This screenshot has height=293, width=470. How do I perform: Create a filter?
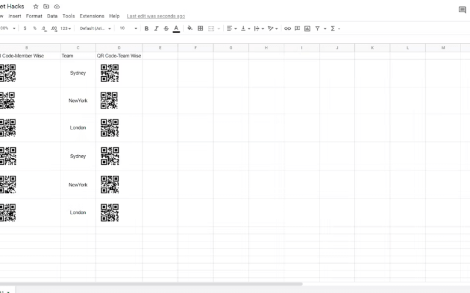click(x=317, y=28)
